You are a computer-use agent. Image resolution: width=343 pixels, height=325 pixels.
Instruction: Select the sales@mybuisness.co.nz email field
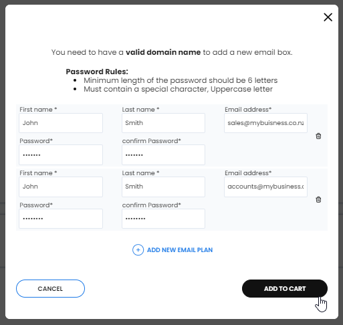pyautogui.click(x=265, y=123)
